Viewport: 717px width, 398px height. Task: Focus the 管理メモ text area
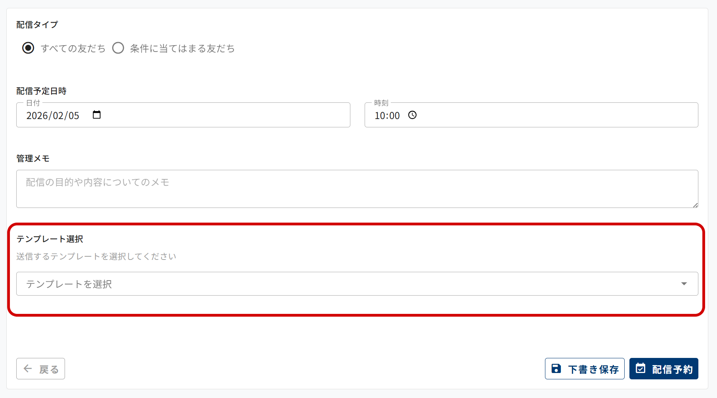pos(357,189)
